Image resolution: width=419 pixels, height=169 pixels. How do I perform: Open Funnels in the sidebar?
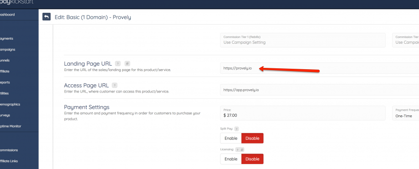click(5, 61)
